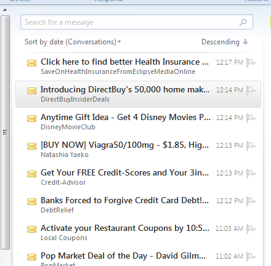The height and width of the screenshot is (266, 271).
Task: Click envelope icon of Disney Movies email
Action: click(x=31, y=118)
